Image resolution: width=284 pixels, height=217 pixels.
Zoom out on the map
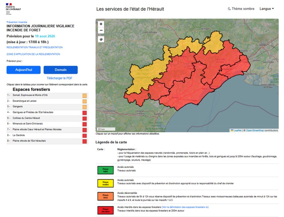(x=101, y=30)
